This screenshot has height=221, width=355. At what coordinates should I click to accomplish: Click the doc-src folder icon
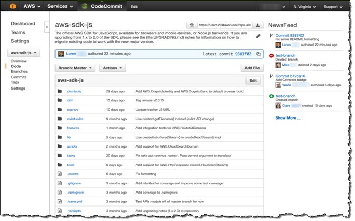point(60,110)
